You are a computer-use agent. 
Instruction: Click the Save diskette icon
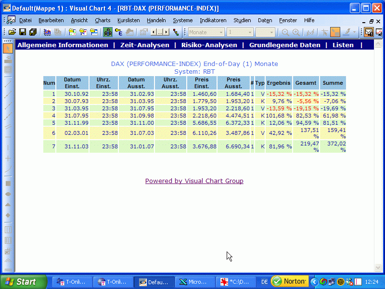click(x=23, y=32)
